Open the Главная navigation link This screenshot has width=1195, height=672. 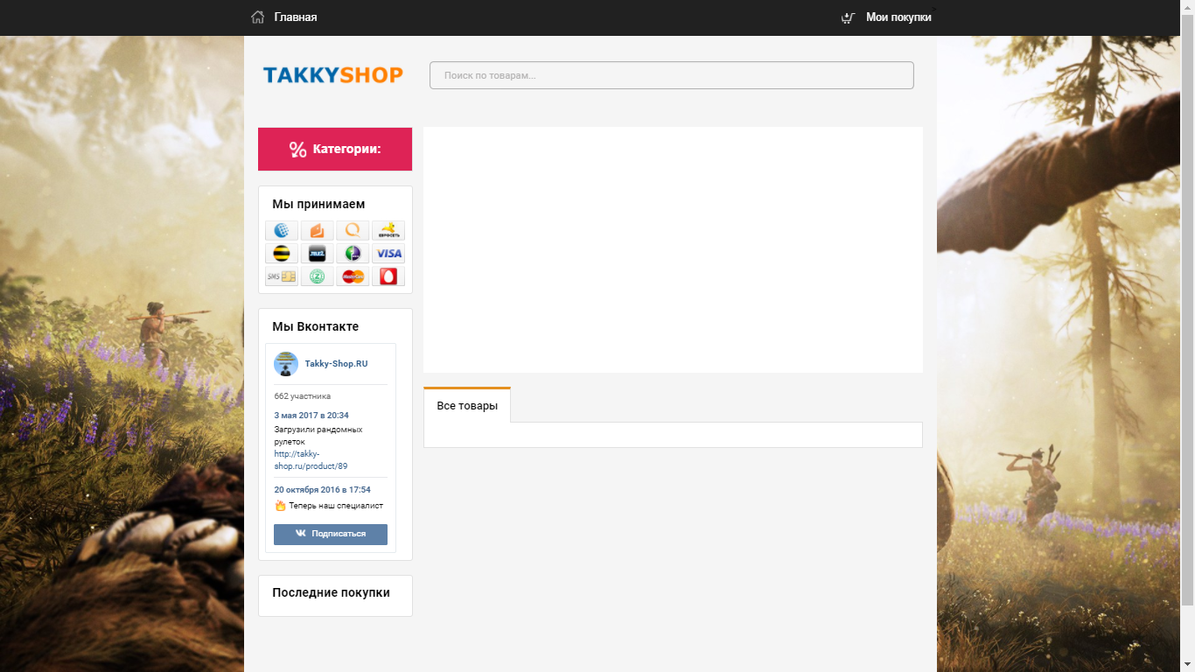296,17
